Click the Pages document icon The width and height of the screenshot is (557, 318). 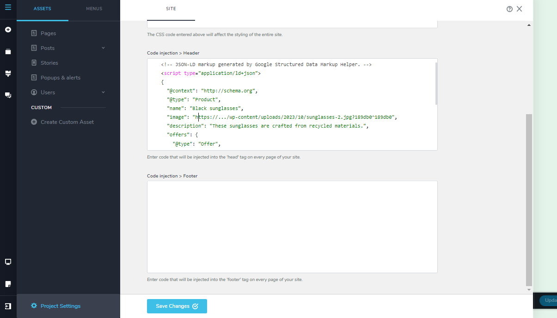click(34, 33)
